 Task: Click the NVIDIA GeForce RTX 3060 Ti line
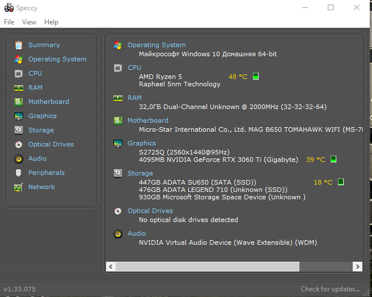tap(218, 160)
